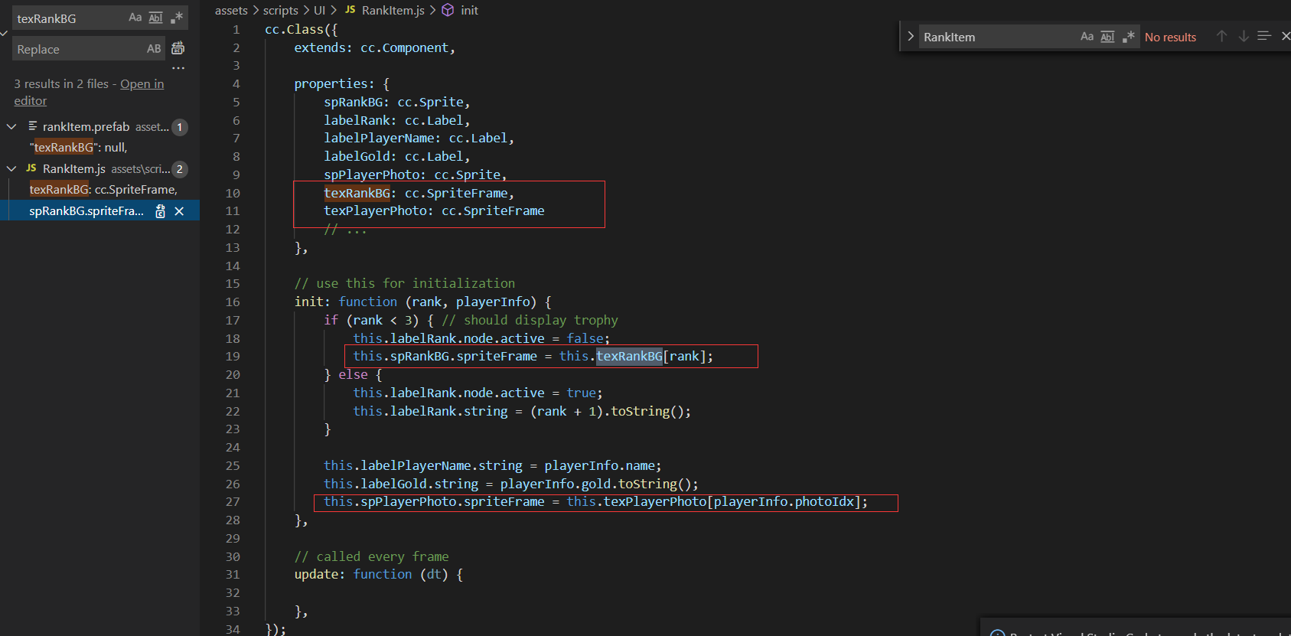Toggle Match Case for texRankBG search
The width and height of the screenshot is (1291, 636).
[135, 18]
